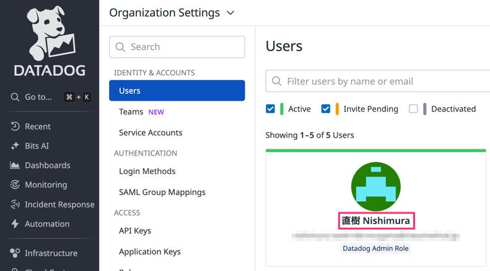Click the settings search magnifier icon
The width and height of the screenshot is (490, 271).
click(120, 47)
